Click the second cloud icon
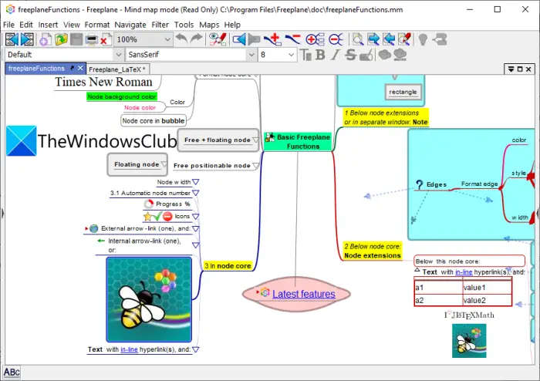 [x=400, y=55]
